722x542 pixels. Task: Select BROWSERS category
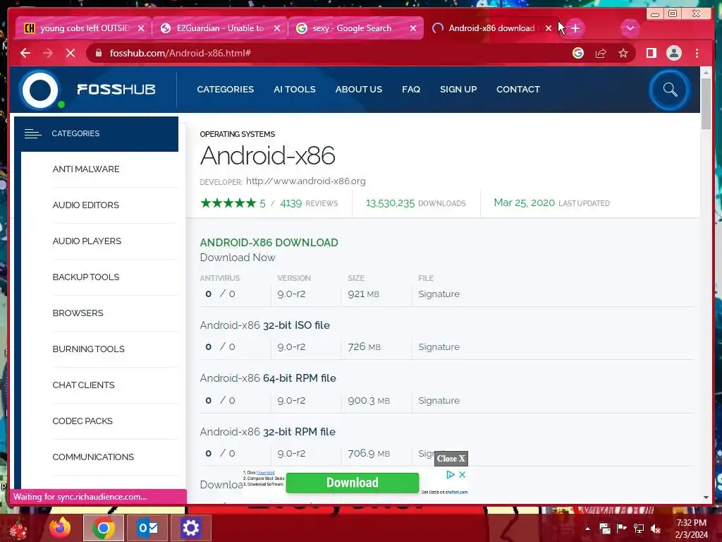(x=78, y=313)
